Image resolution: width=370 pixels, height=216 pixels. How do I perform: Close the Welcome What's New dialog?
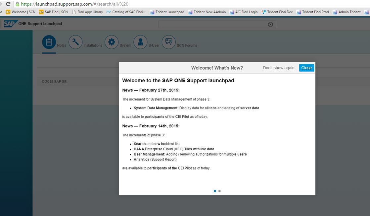pos(306,68)
